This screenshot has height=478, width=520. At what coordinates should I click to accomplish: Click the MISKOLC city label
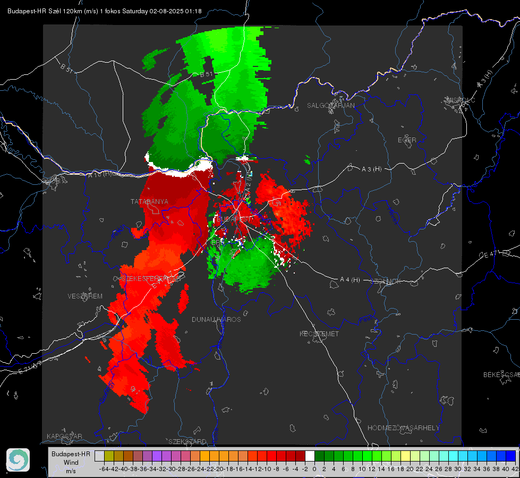pos(461,100)
